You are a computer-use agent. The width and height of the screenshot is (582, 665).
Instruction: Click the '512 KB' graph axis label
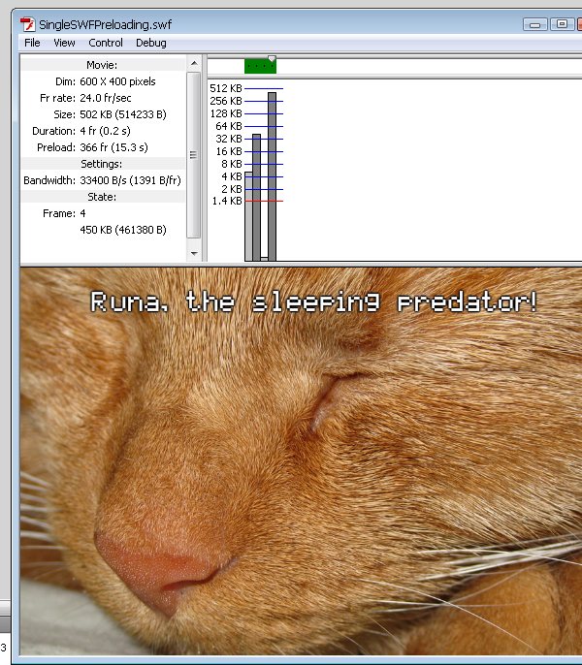(226, 88)
